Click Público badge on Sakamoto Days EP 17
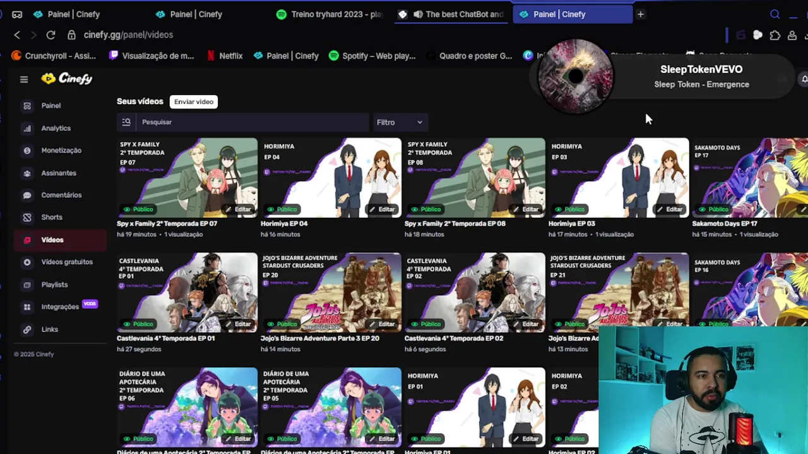This screenshot has height=454, width=808. (x=715, y=209)
